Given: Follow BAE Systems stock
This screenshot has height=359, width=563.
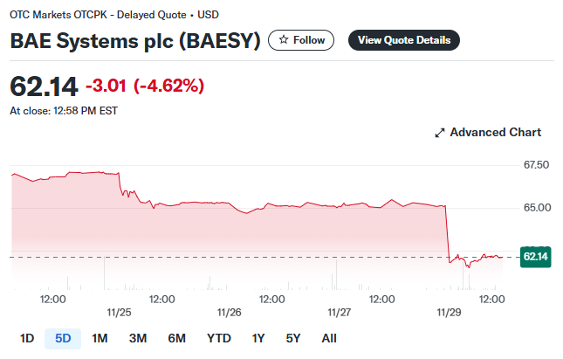Looking at the screenshot, I should click(301, 40).
